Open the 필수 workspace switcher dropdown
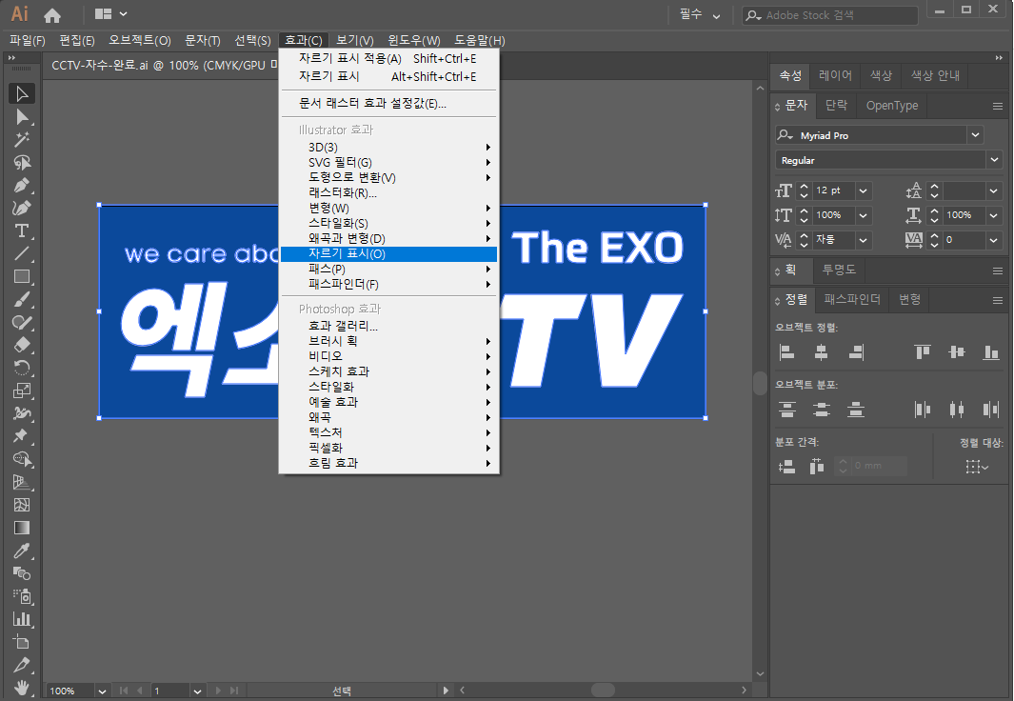This screenshot has height=701, width=1014. 700,14
